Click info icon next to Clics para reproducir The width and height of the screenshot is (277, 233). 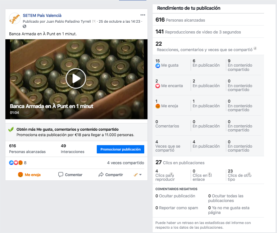[x=171, y=174]
